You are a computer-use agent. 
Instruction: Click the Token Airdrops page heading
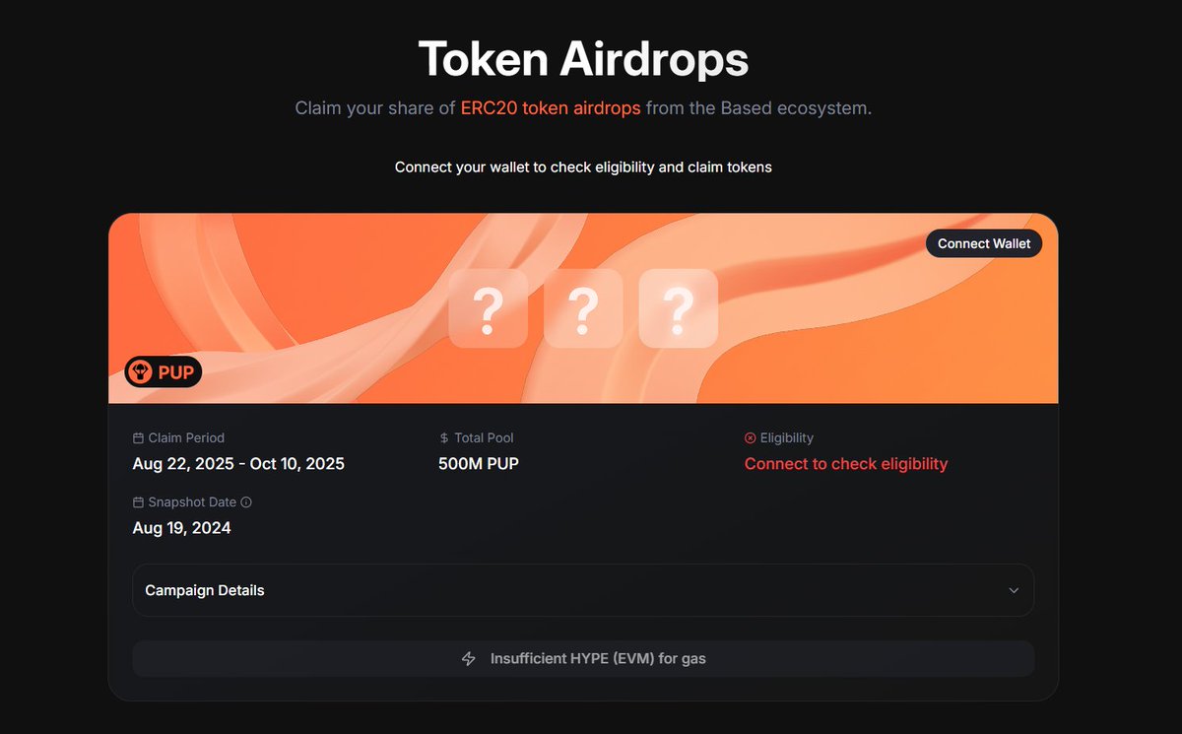583,59
